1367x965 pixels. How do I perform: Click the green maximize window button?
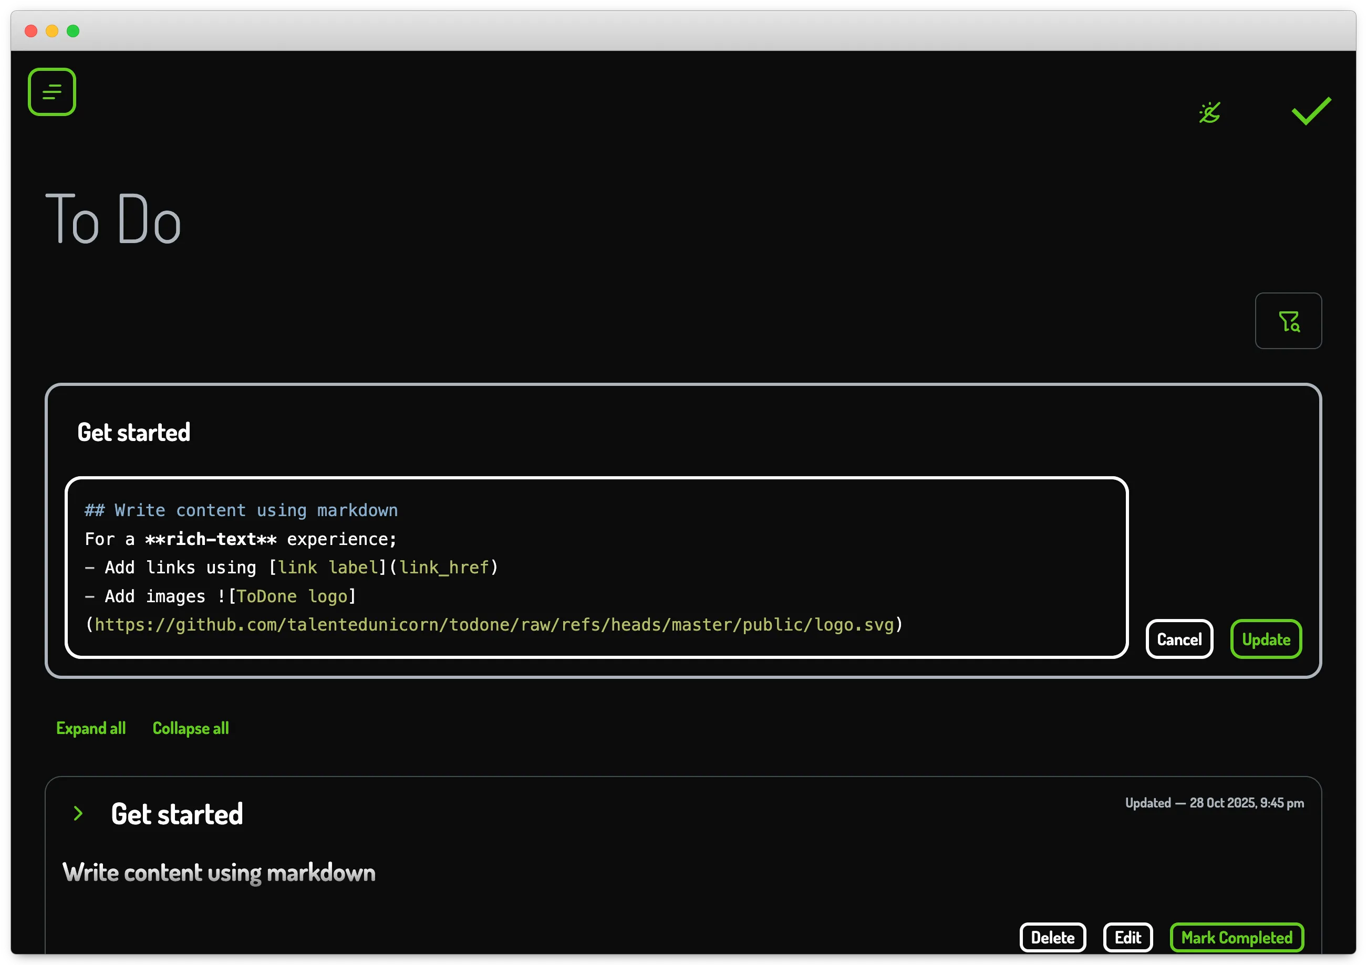click(x=73, y=31)
